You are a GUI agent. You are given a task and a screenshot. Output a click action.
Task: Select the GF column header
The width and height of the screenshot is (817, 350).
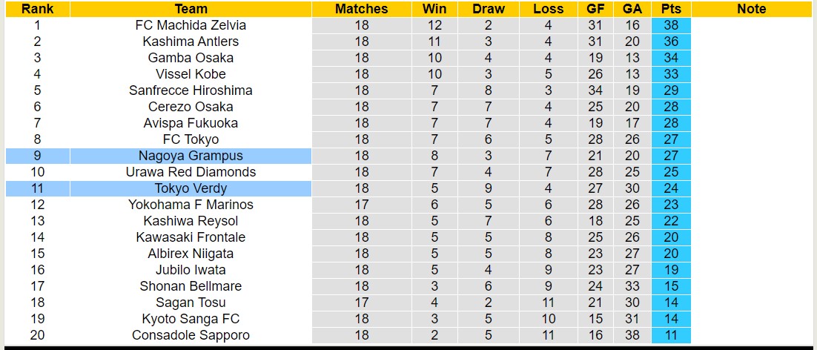click(595, 9)
